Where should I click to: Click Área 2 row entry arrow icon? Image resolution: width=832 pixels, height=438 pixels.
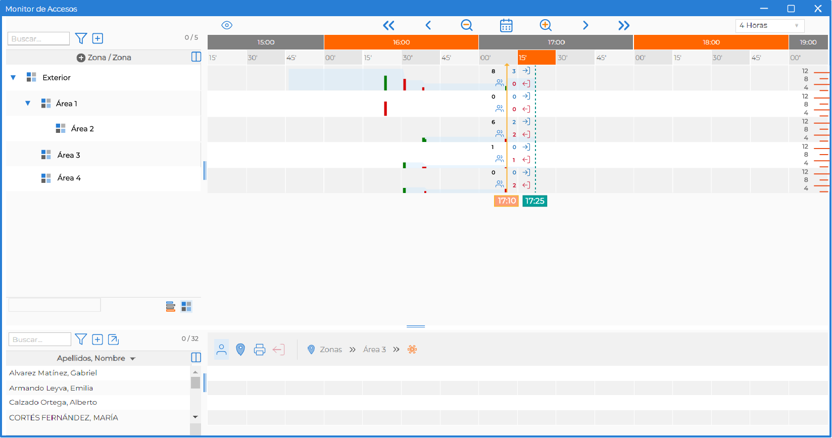tap(526, 122)
